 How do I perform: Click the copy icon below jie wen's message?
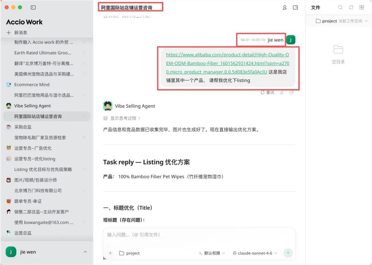tap(292, 92)
